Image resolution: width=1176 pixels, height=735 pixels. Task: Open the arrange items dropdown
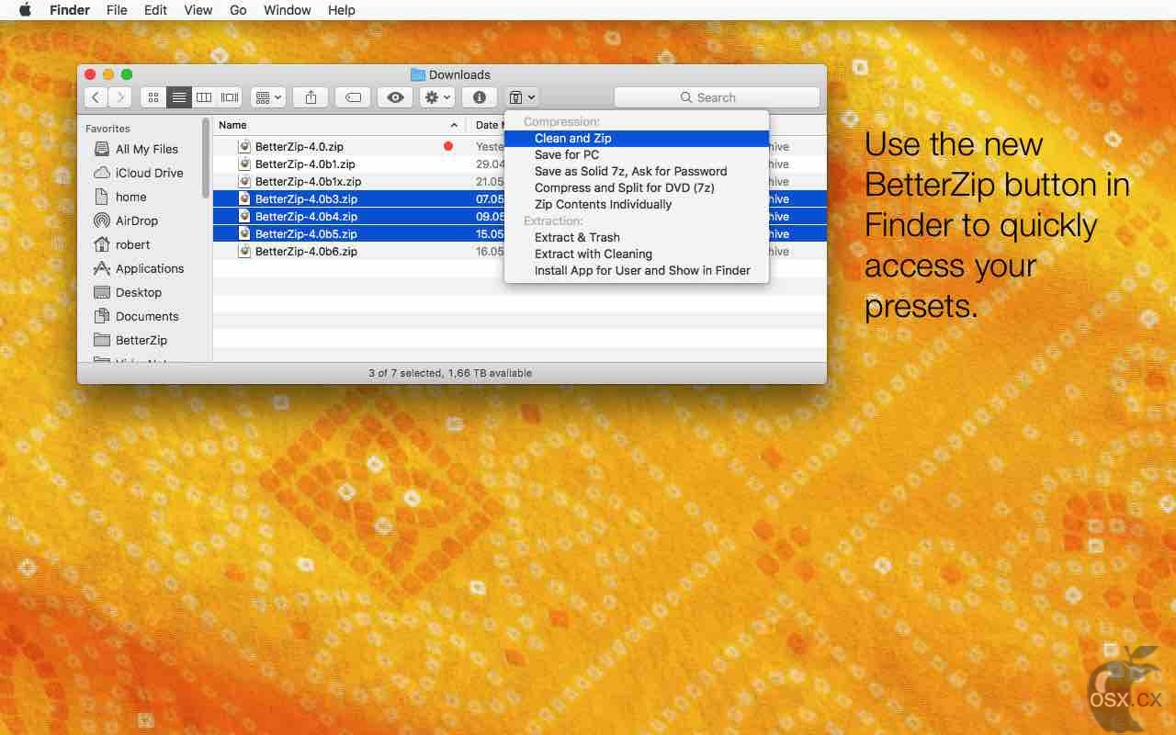tap(268, 97)
